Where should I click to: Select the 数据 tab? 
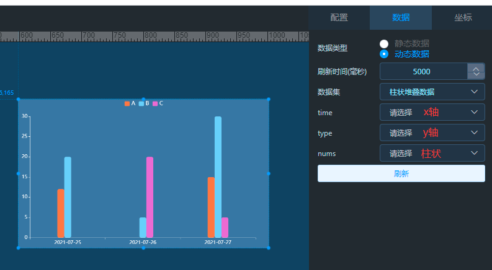coord(401,17)
